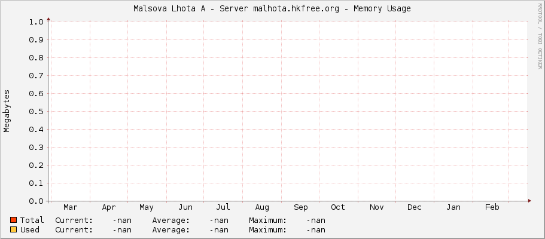The image size is (545, 239).
Task: Click the Jan month label
Action: 453,207
